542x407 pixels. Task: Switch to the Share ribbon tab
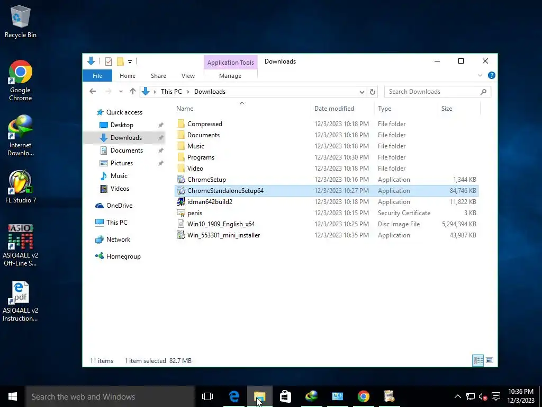pos(158,76)
